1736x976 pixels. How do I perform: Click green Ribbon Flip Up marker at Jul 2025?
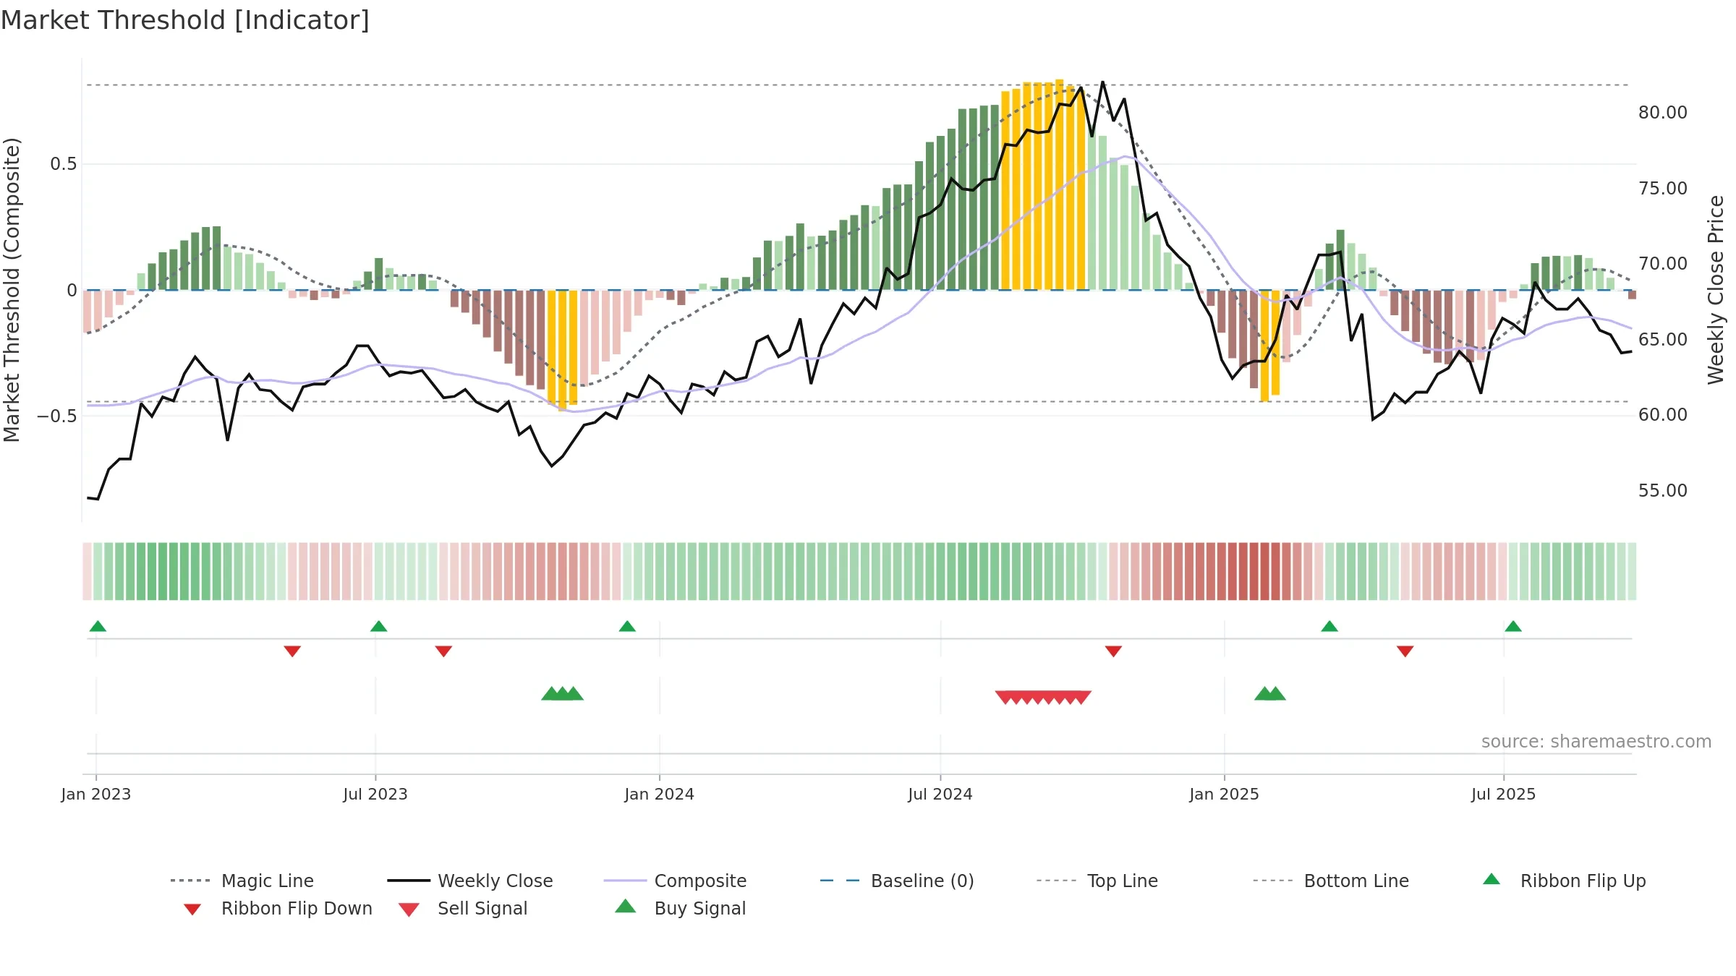tap(1513, 626)
